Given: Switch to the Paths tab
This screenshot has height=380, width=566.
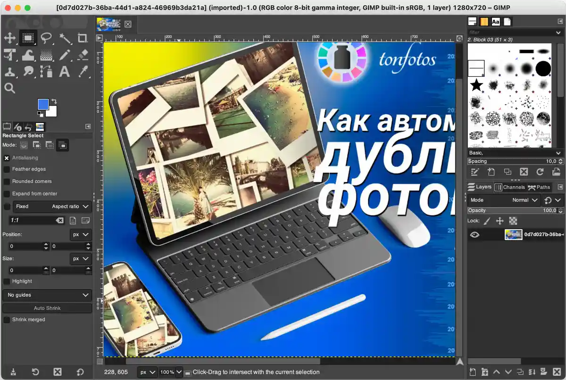Looking at the screenshot, I should (539, 187).
